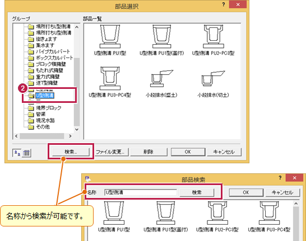Click the 削除 button
Image resolution: width=306 pixels, height=241 pixels.
[x=149, y=152]
